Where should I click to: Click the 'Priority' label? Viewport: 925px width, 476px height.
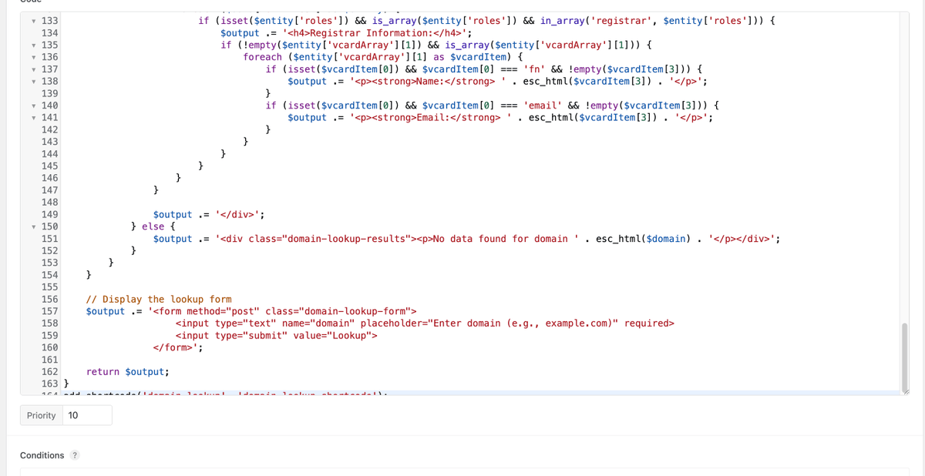[x=41, y=415]
